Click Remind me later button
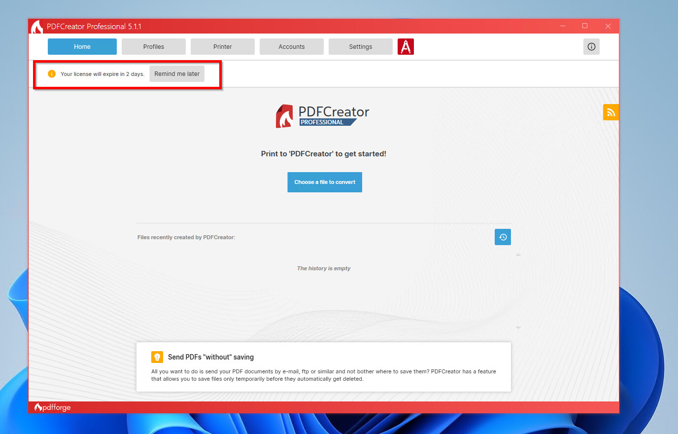 pos(177,74)
